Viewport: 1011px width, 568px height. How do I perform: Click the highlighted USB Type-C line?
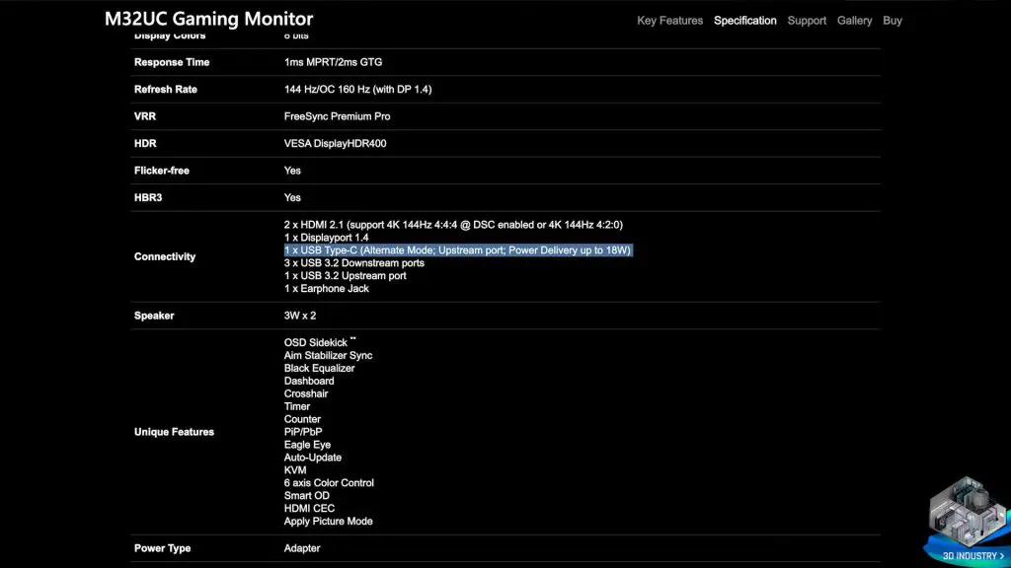[x=458, y=250]
